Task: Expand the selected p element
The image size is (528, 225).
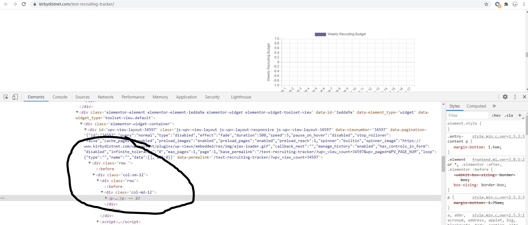Action: (106, 198)
